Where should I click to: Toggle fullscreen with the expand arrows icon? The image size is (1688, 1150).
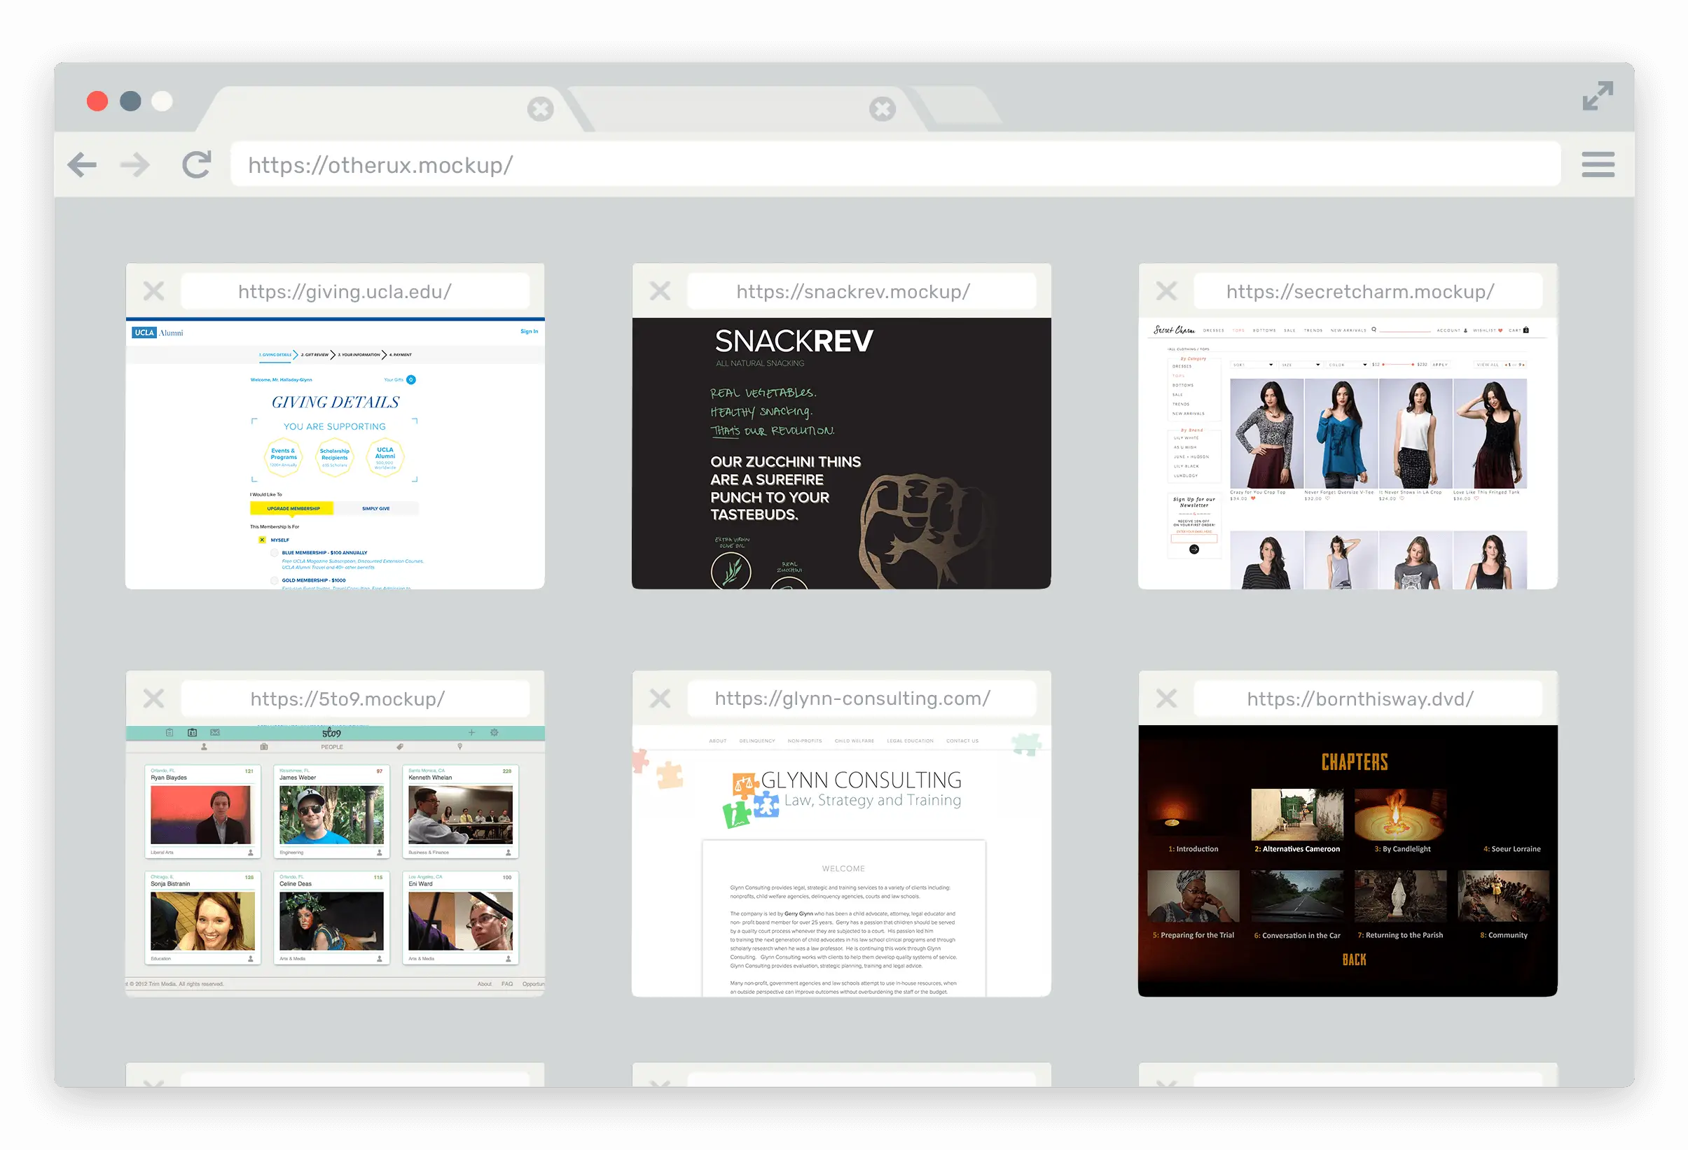tap(1598, 96)
